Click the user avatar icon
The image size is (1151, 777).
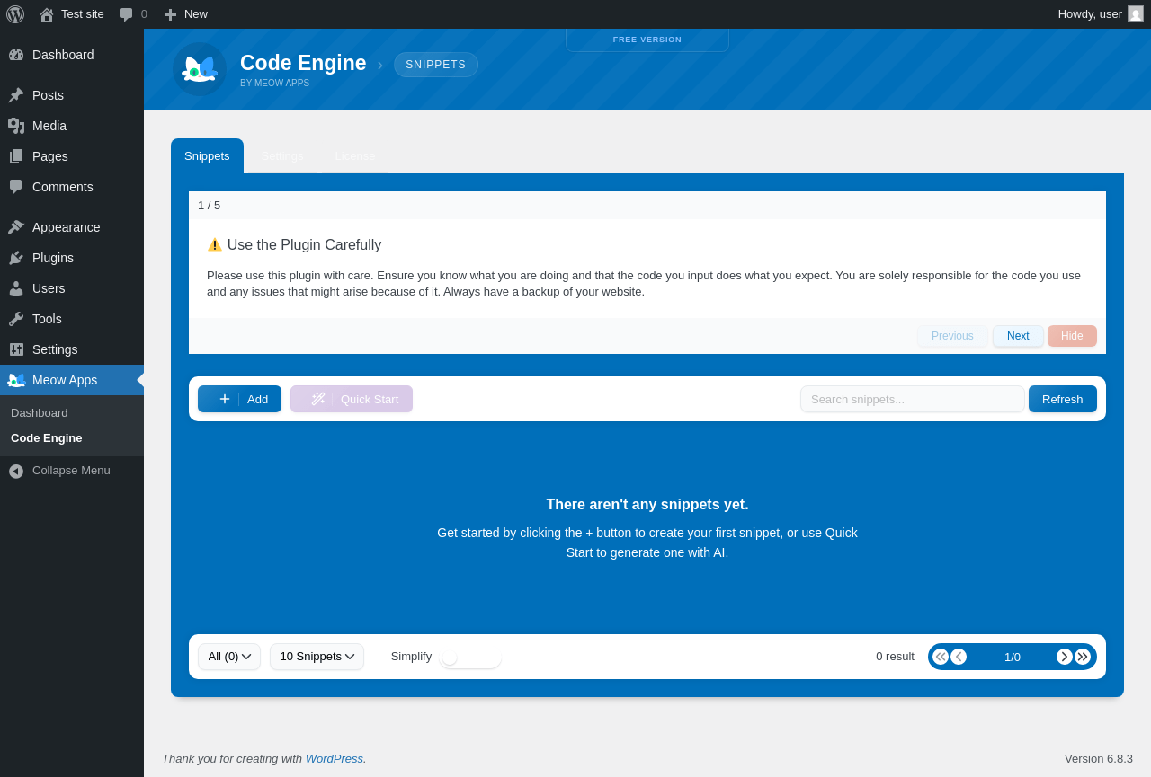(1136, 13)
